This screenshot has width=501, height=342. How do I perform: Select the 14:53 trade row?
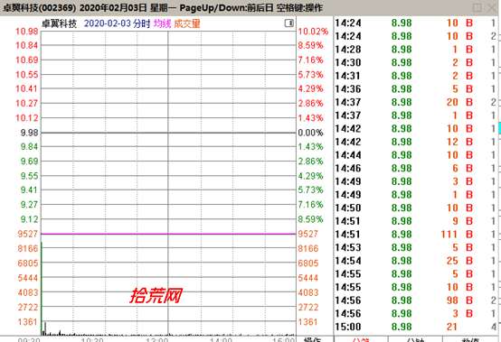point(416,247)
